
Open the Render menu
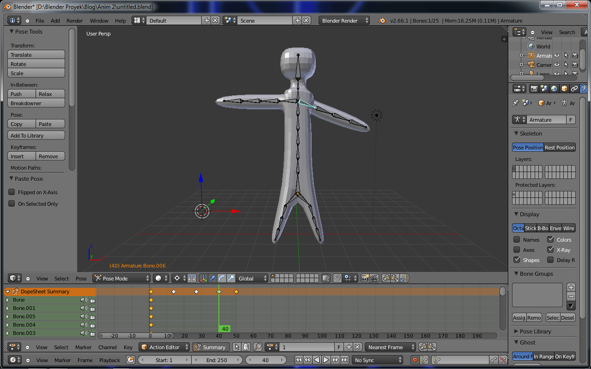tap(74, 20)
